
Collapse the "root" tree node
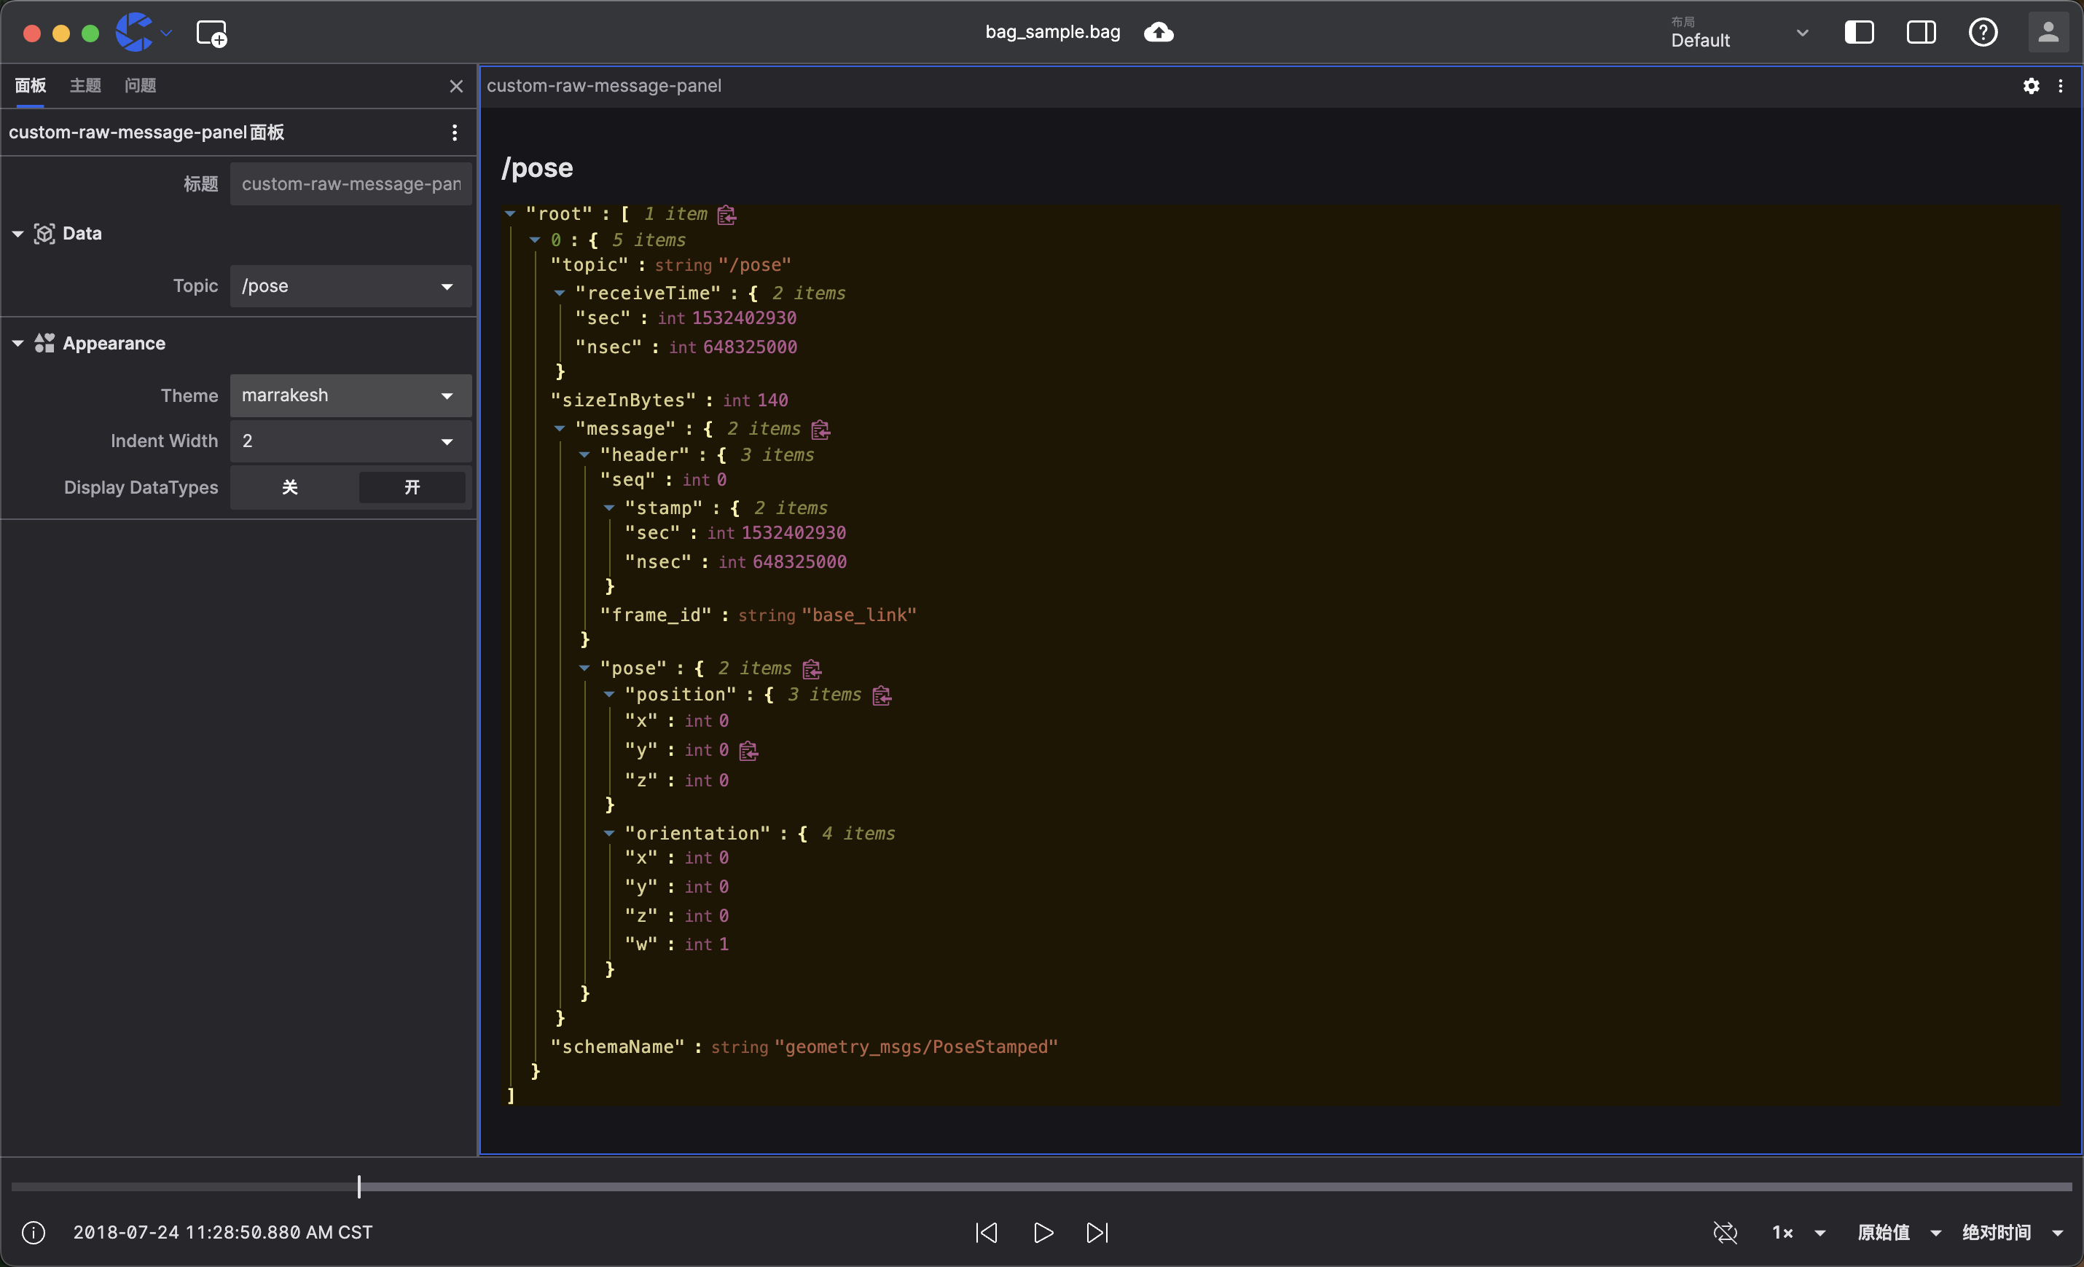point(510,214)
